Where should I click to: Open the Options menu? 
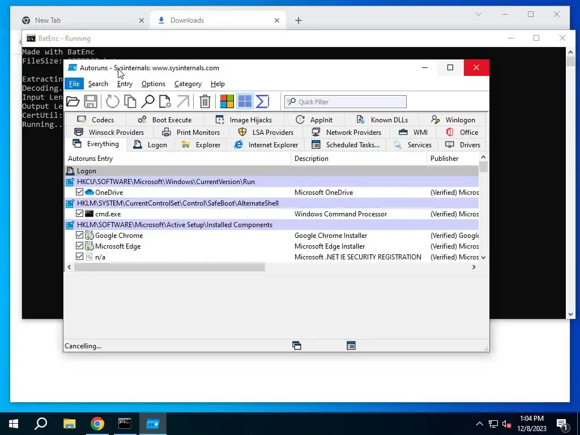(153, 84)
